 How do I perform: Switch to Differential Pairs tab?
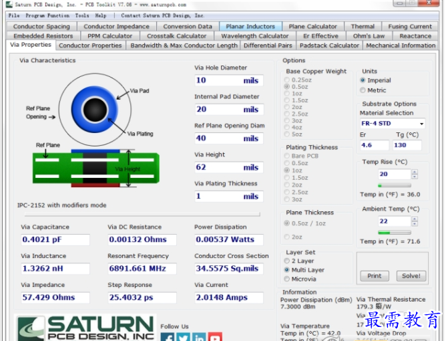[x=268, y=45]
